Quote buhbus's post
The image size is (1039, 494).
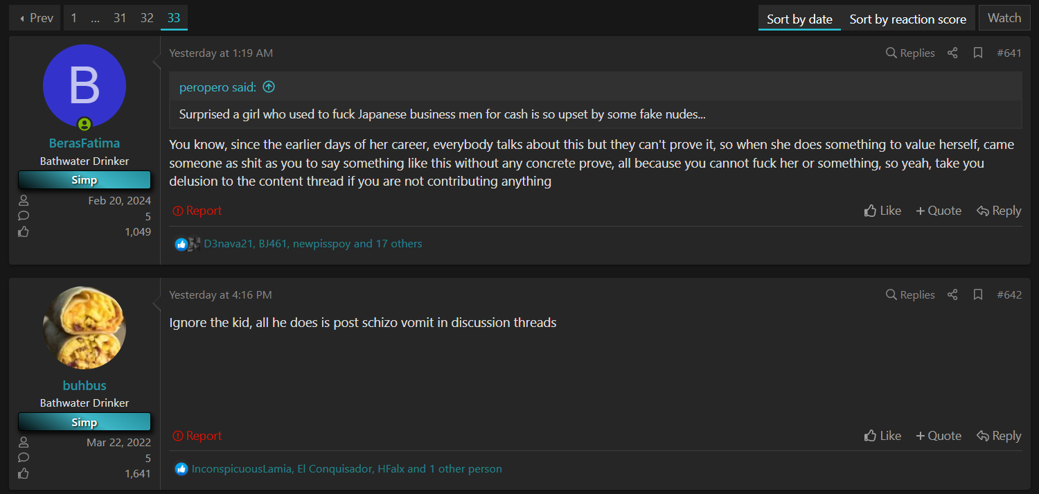point(939,436)
